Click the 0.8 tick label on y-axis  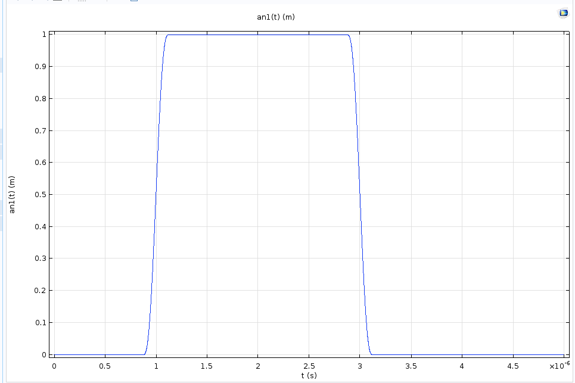[x=40, y=99]
